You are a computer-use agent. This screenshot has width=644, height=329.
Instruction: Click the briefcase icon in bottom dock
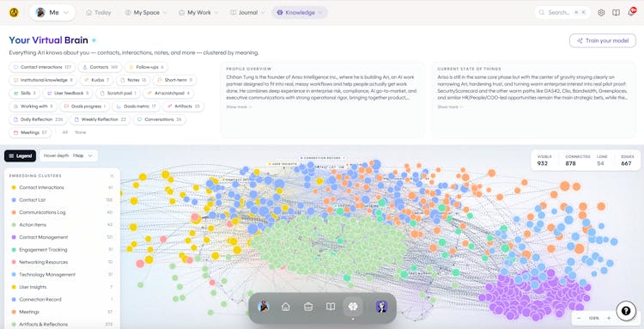[x=308, y=307]
